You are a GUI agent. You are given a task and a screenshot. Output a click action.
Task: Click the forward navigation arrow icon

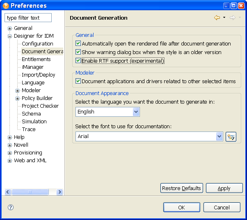pos(233,18)
